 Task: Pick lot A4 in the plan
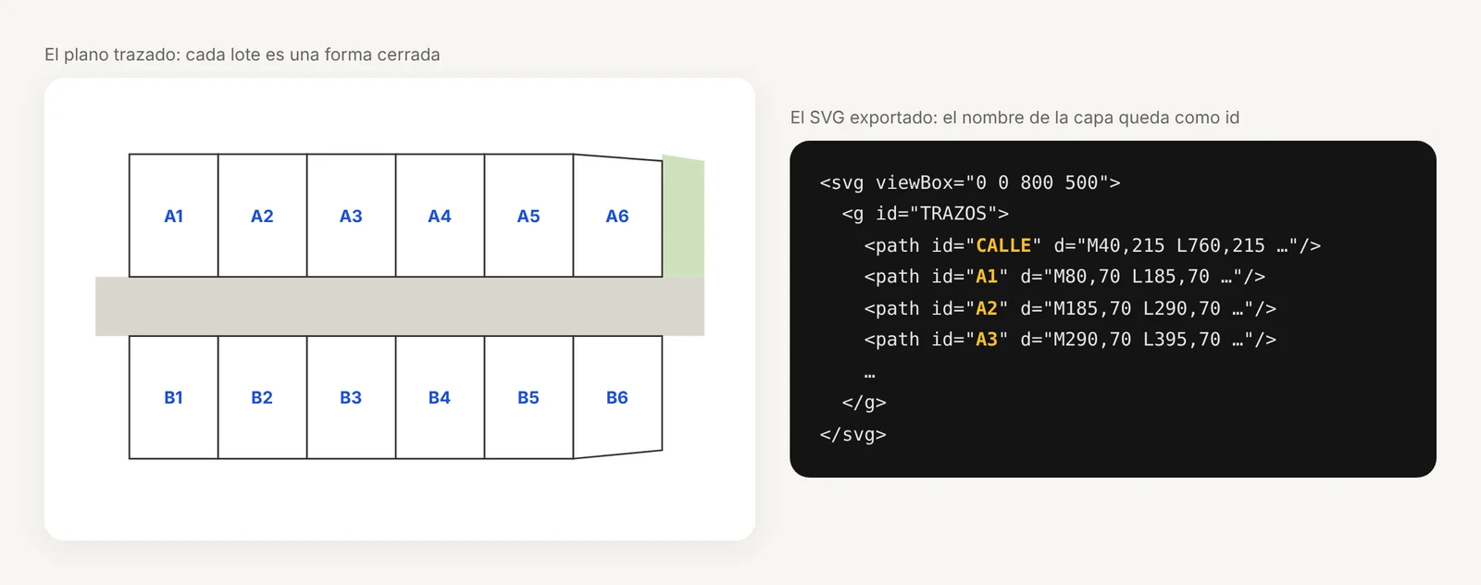pos(440,216)
